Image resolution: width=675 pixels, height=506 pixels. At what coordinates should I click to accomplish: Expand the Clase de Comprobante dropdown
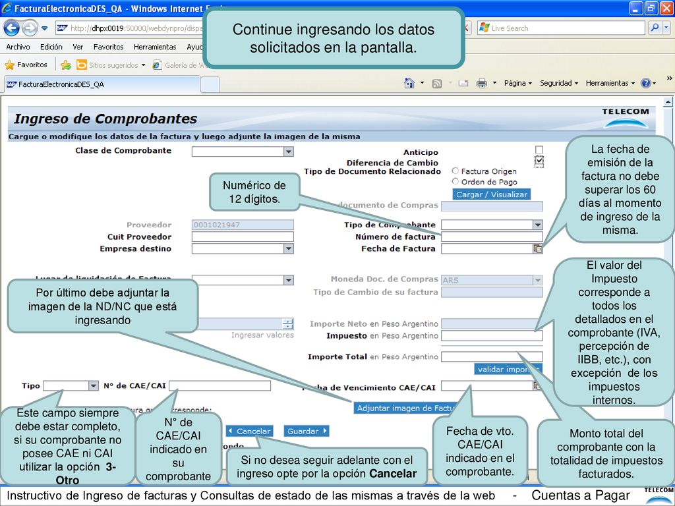pos(289,152)
